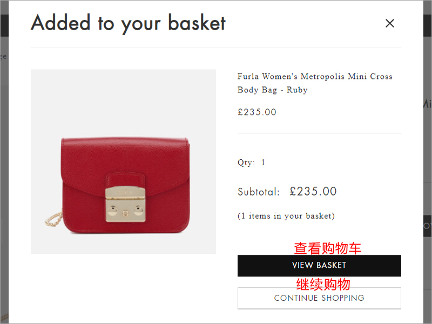This screenshot has width=432, height=324.
Task: Open the Furla Women's Metropolis Mini product title
Action: (x=315, y=83)
